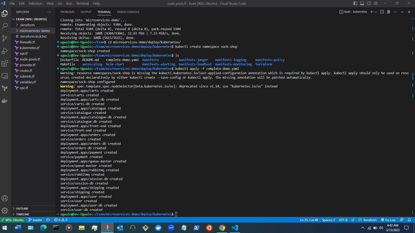The image size is (415, 233).
Task: Open firewalls.tf file
Action: tap(33, 42)
